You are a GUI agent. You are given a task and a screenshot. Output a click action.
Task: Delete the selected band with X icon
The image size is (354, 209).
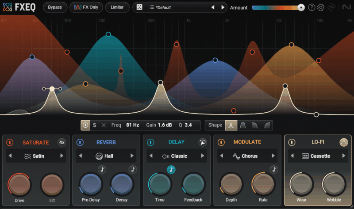(104, 125)
